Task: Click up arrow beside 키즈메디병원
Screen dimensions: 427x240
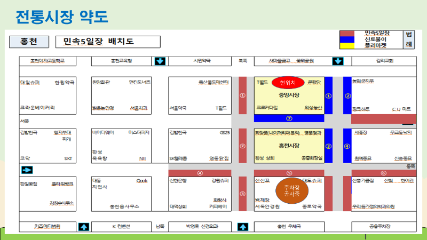Action: [x=84, y=227]
